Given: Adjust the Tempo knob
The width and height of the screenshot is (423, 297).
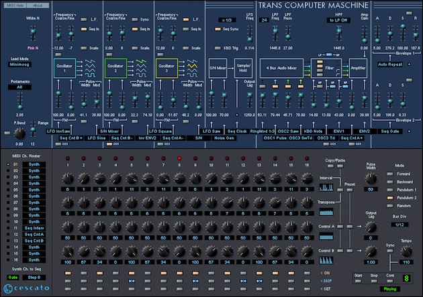Looking at the screenshot, I should click(406, 251).
